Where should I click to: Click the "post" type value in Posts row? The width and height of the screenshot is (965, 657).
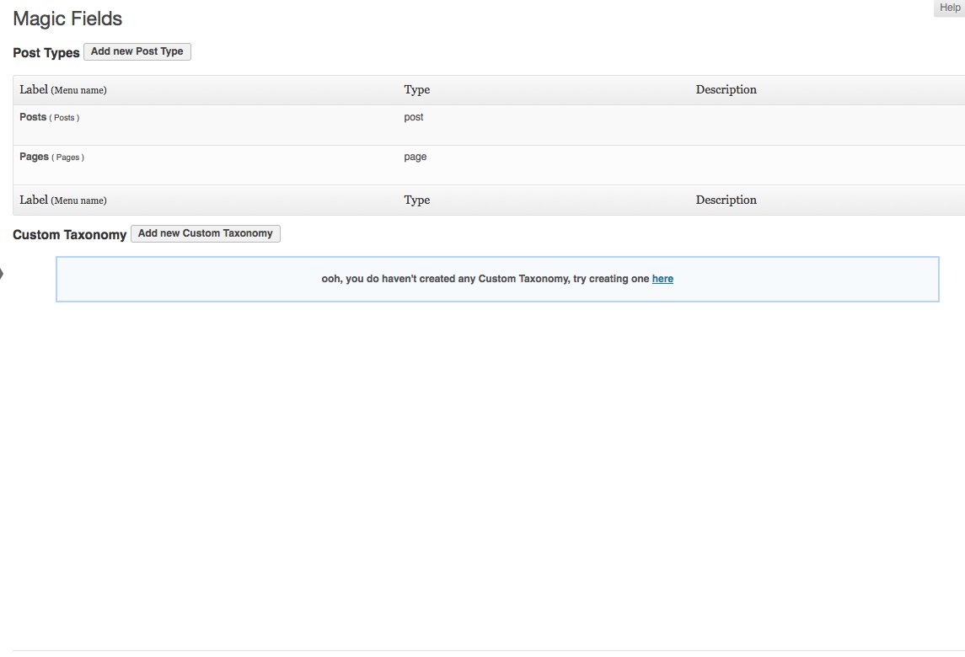tap(413, 117)
